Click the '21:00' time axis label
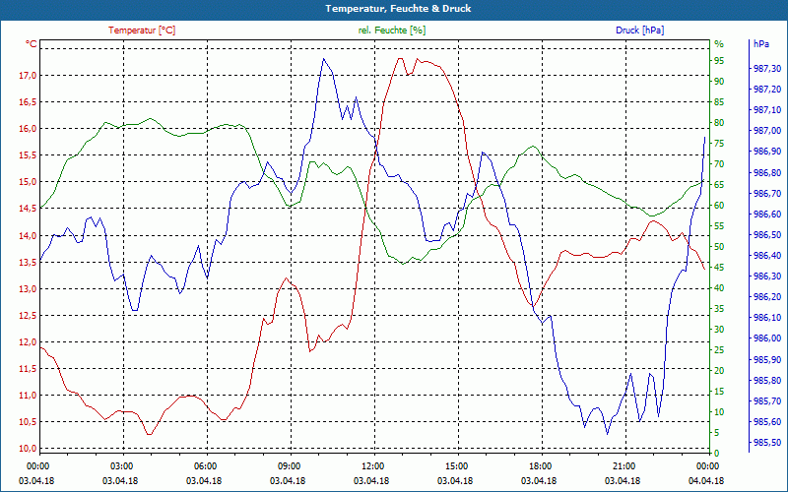 click(624, 466)
